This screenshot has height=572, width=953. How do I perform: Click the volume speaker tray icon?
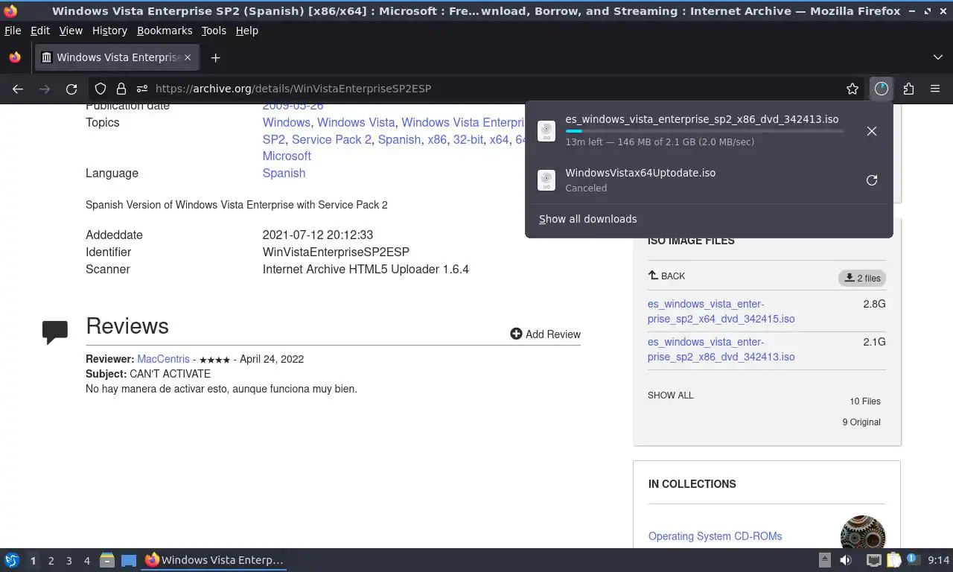[846, 560]
